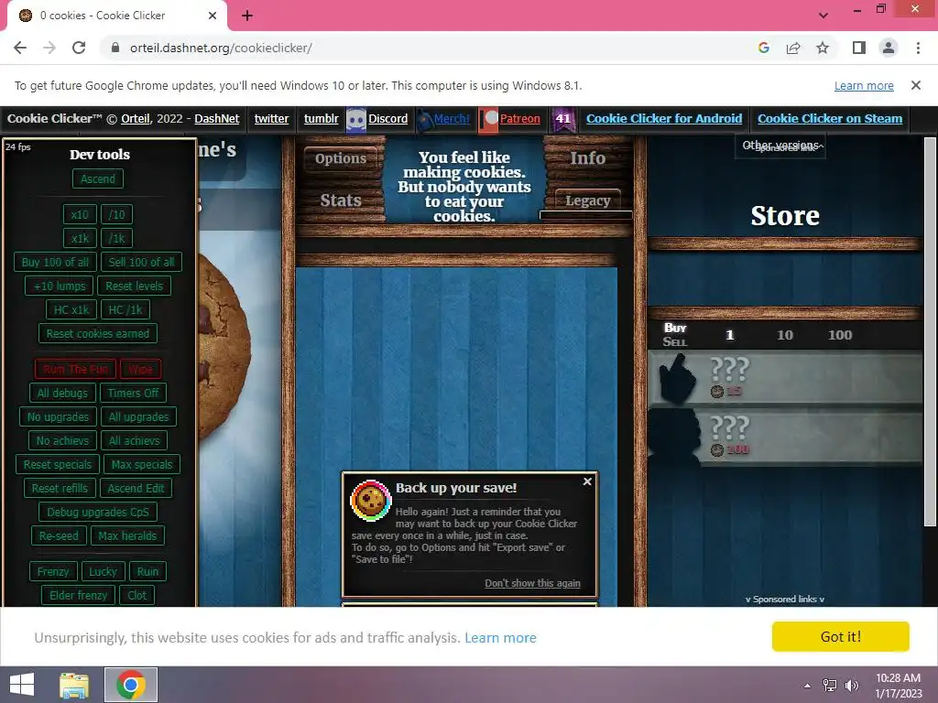The height and width of the screenshot is (703, 938).
Task: Click Learn more in cookie banner
Action: (501, 638)
